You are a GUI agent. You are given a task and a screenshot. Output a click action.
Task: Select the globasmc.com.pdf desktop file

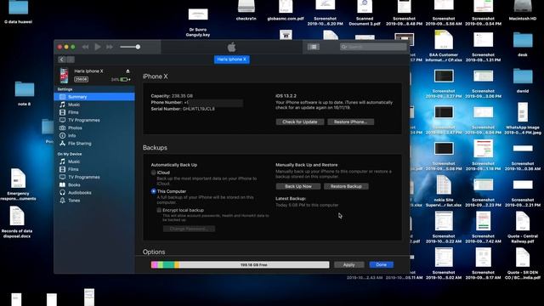tap(286, 11)
